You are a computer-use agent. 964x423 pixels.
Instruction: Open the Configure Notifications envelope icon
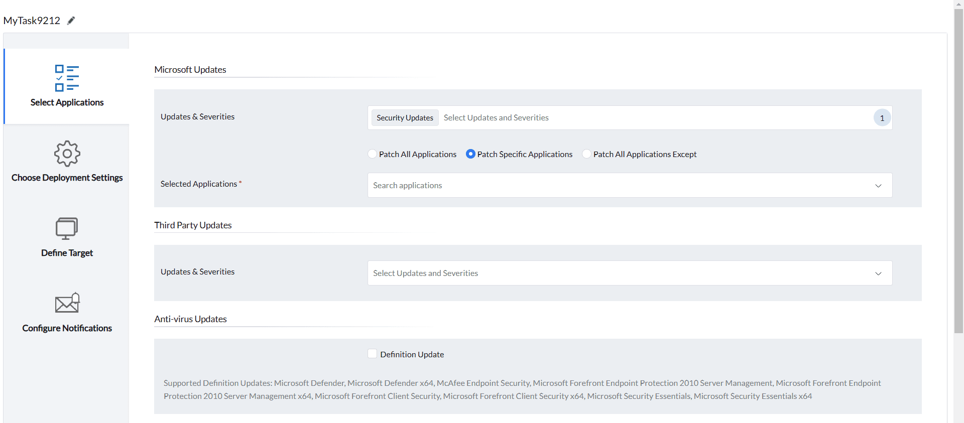click(67, 303)
